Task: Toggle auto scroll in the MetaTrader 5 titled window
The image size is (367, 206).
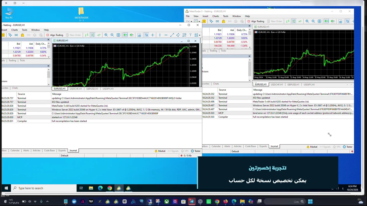Action: tap(326, 21)
